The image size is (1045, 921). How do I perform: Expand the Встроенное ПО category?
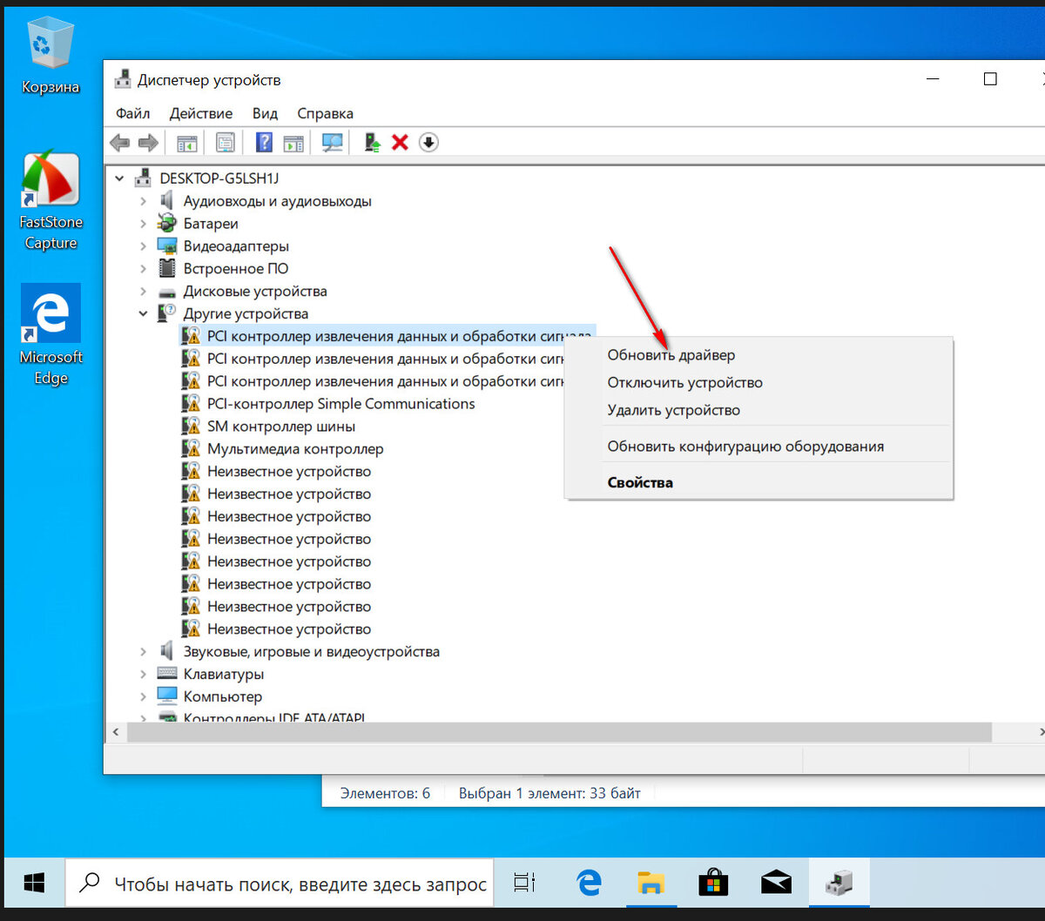143,269
